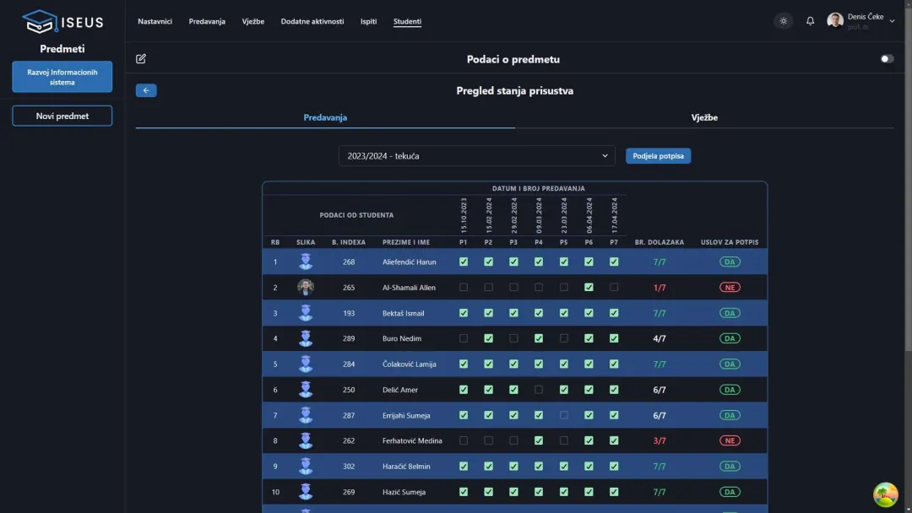Go to Vježbe in top navigation
The height and width of the screenshot is (513, 912).
253,21
